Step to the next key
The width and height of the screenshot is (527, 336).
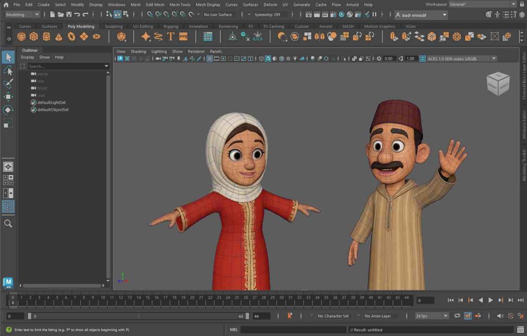(x=501, y=300)
